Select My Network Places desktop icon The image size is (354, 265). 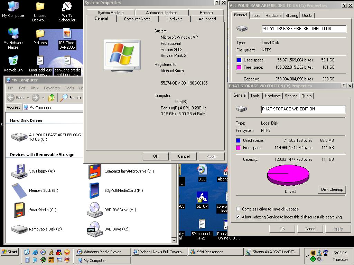(13, 39)
